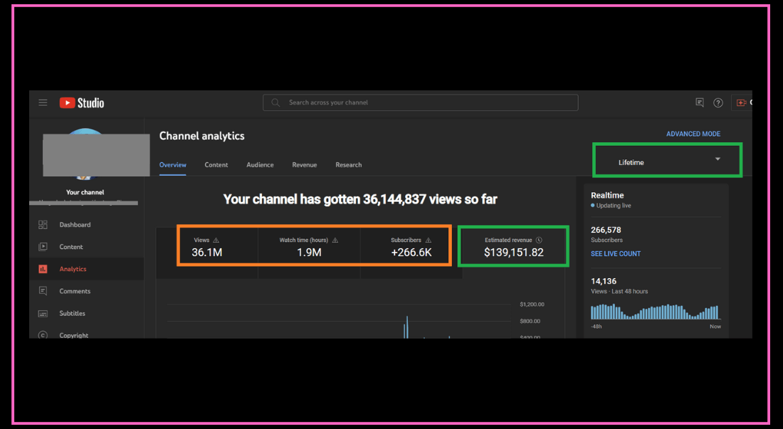
Task: Open the hamburger navigation menu
Action: [43, 102]
